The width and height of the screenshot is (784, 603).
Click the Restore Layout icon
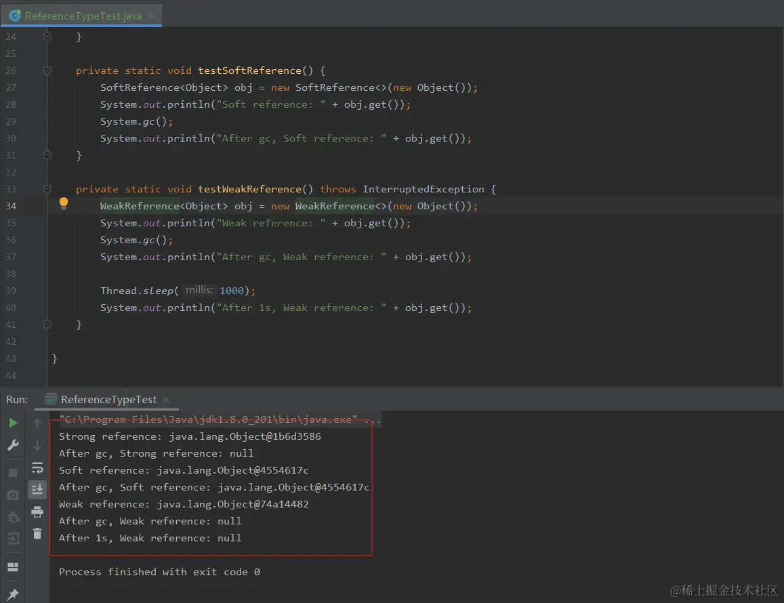[13, 567]
